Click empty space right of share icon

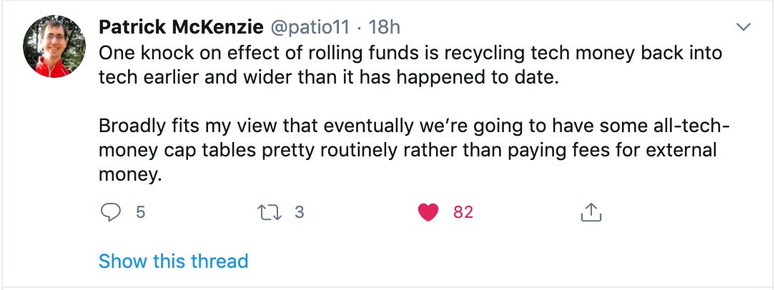(679, 212)
